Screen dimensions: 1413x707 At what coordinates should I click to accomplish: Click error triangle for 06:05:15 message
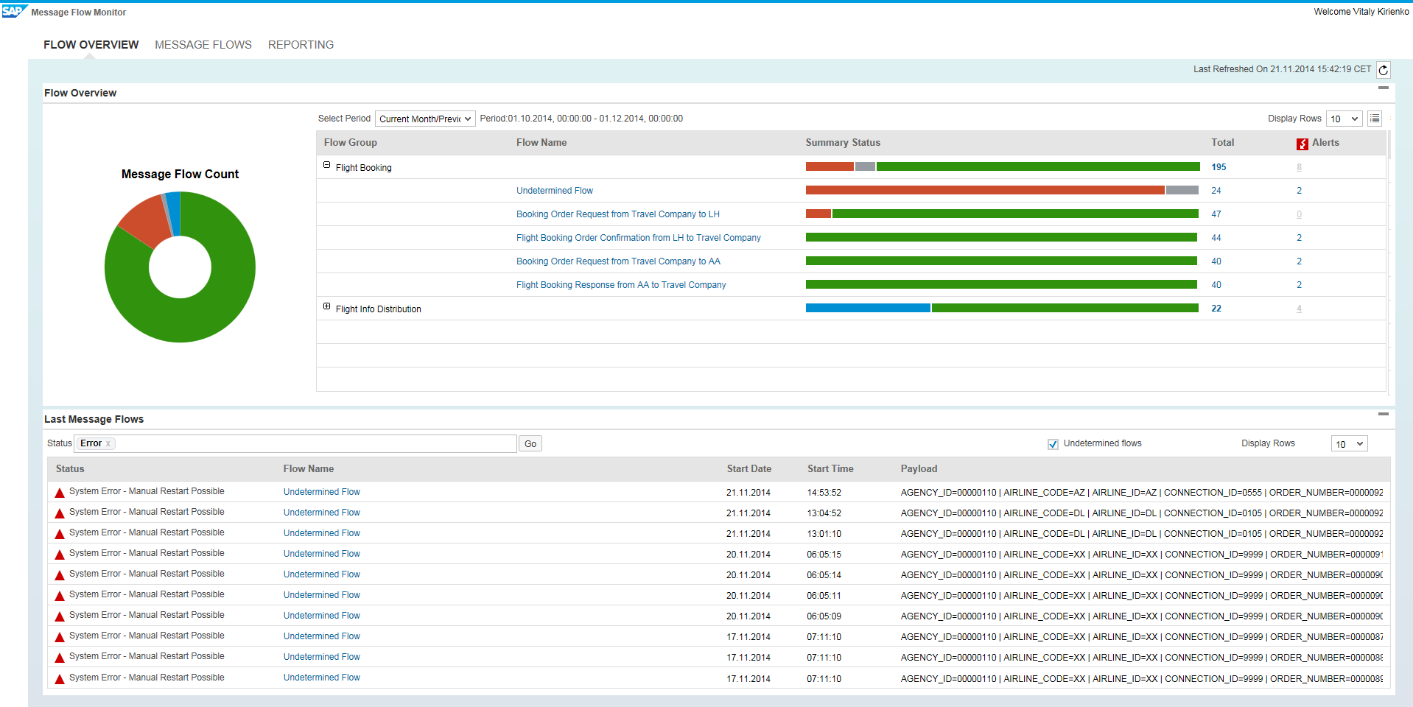60,555
